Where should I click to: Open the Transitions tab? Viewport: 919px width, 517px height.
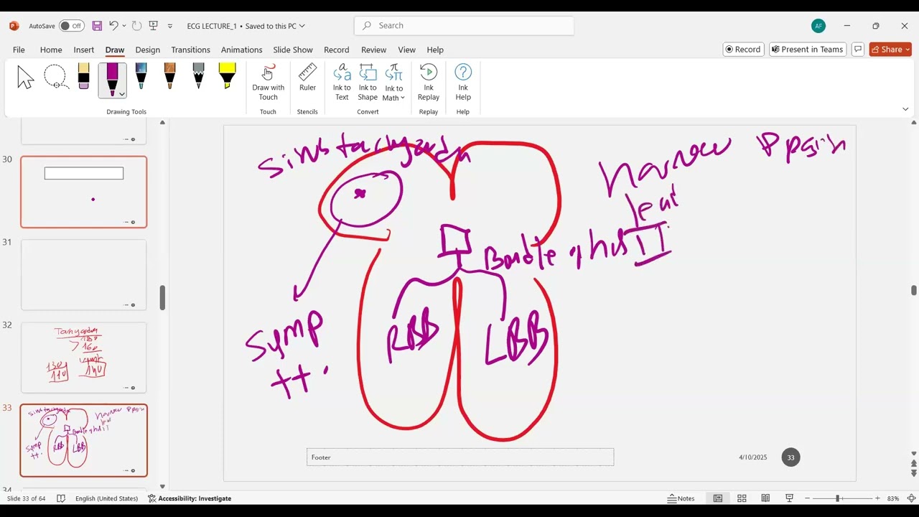(x=191, y=50)
